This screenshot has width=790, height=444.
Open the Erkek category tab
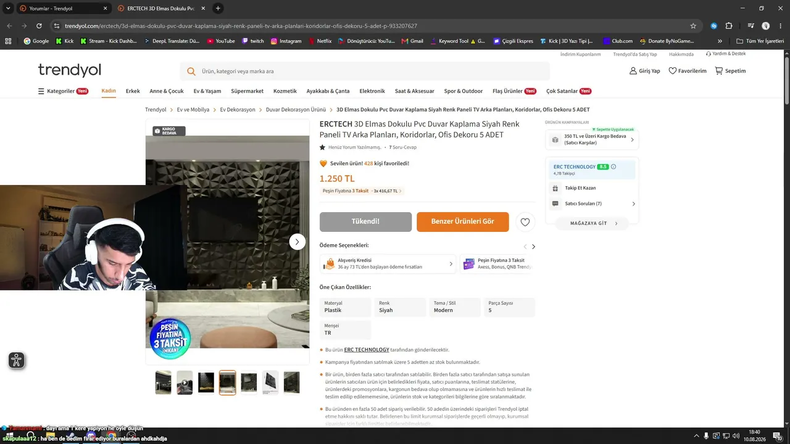[133, 91]
